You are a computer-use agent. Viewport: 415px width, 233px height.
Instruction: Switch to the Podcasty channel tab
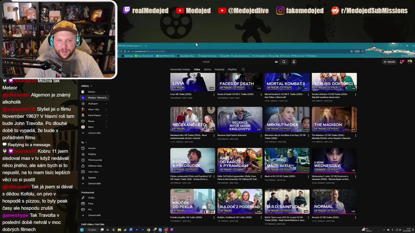pos(219,70)
